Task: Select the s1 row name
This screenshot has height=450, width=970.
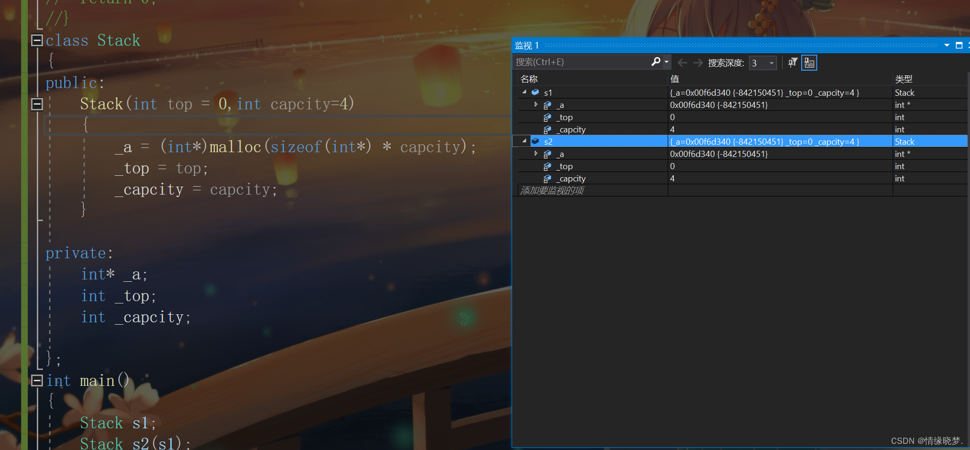Action: (548, 93)
